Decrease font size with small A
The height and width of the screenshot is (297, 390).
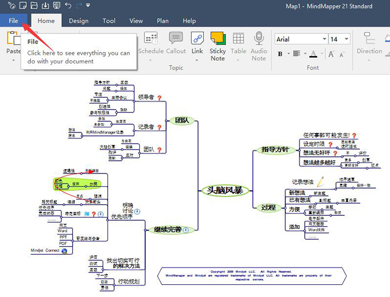pyautogui.click(x=342, y=55)
